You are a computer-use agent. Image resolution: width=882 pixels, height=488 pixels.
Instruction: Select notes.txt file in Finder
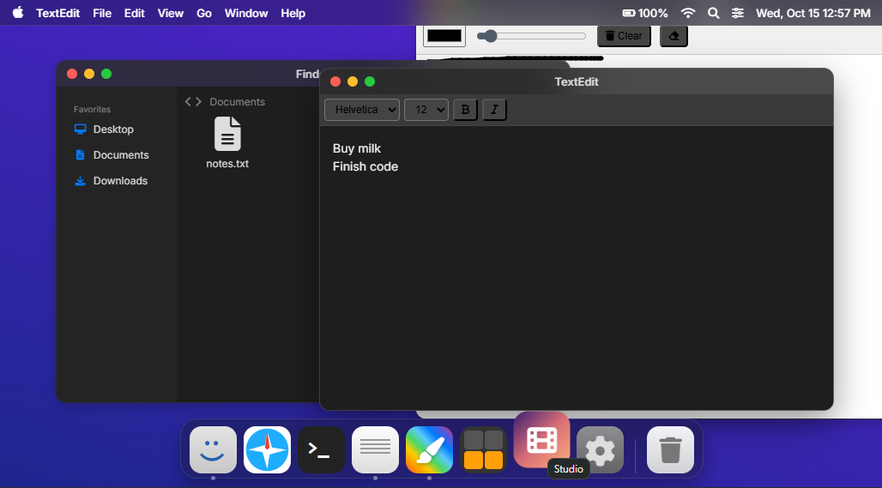227,143
